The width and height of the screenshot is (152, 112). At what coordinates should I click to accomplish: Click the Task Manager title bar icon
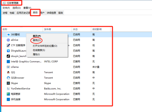4,3
